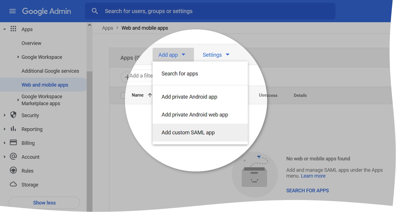Screen dimensions: 396x212
Task: Click the Rules sidebar label
Action: click(x=27, y=171)
